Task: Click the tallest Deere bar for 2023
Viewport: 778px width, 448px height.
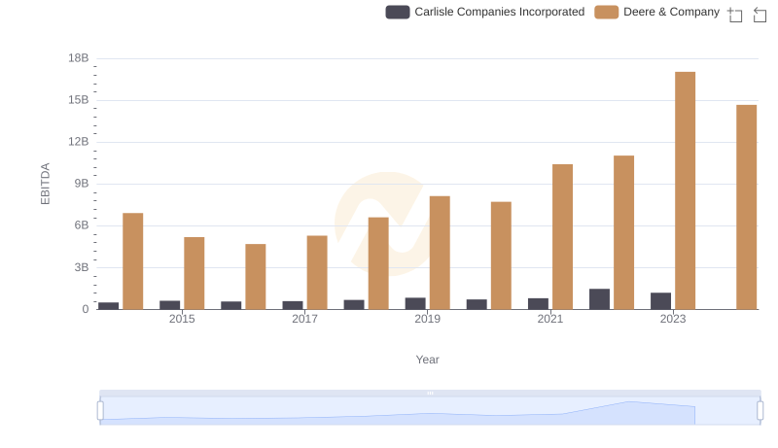Action: [685, 190]
